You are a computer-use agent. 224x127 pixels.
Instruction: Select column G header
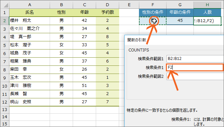(x=180, y=5)
